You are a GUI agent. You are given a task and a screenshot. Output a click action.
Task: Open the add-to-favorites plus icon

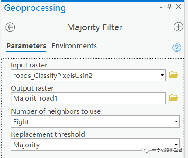(178, 27)
